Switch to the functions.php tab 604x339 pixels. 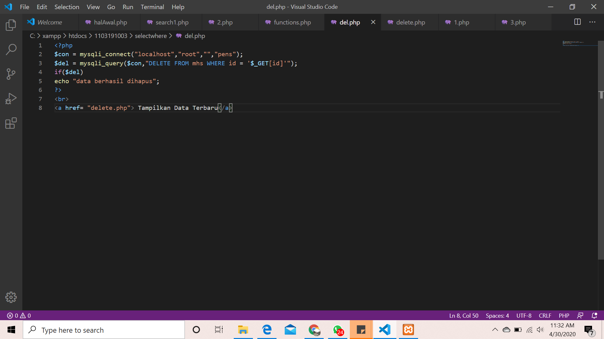click(292, 22)
